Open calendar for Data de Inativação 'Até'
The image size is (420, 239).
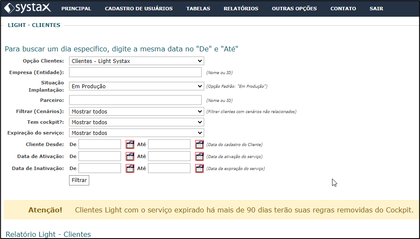(x=199, y=168)
